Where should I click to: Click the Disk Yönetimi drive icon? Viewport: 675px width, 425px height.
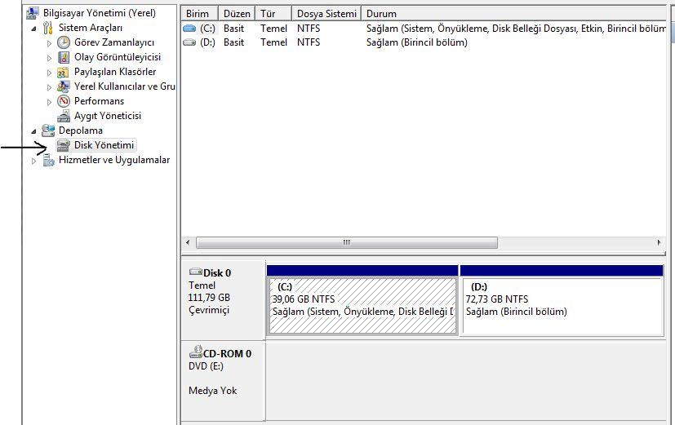click(x=64, y=145)
